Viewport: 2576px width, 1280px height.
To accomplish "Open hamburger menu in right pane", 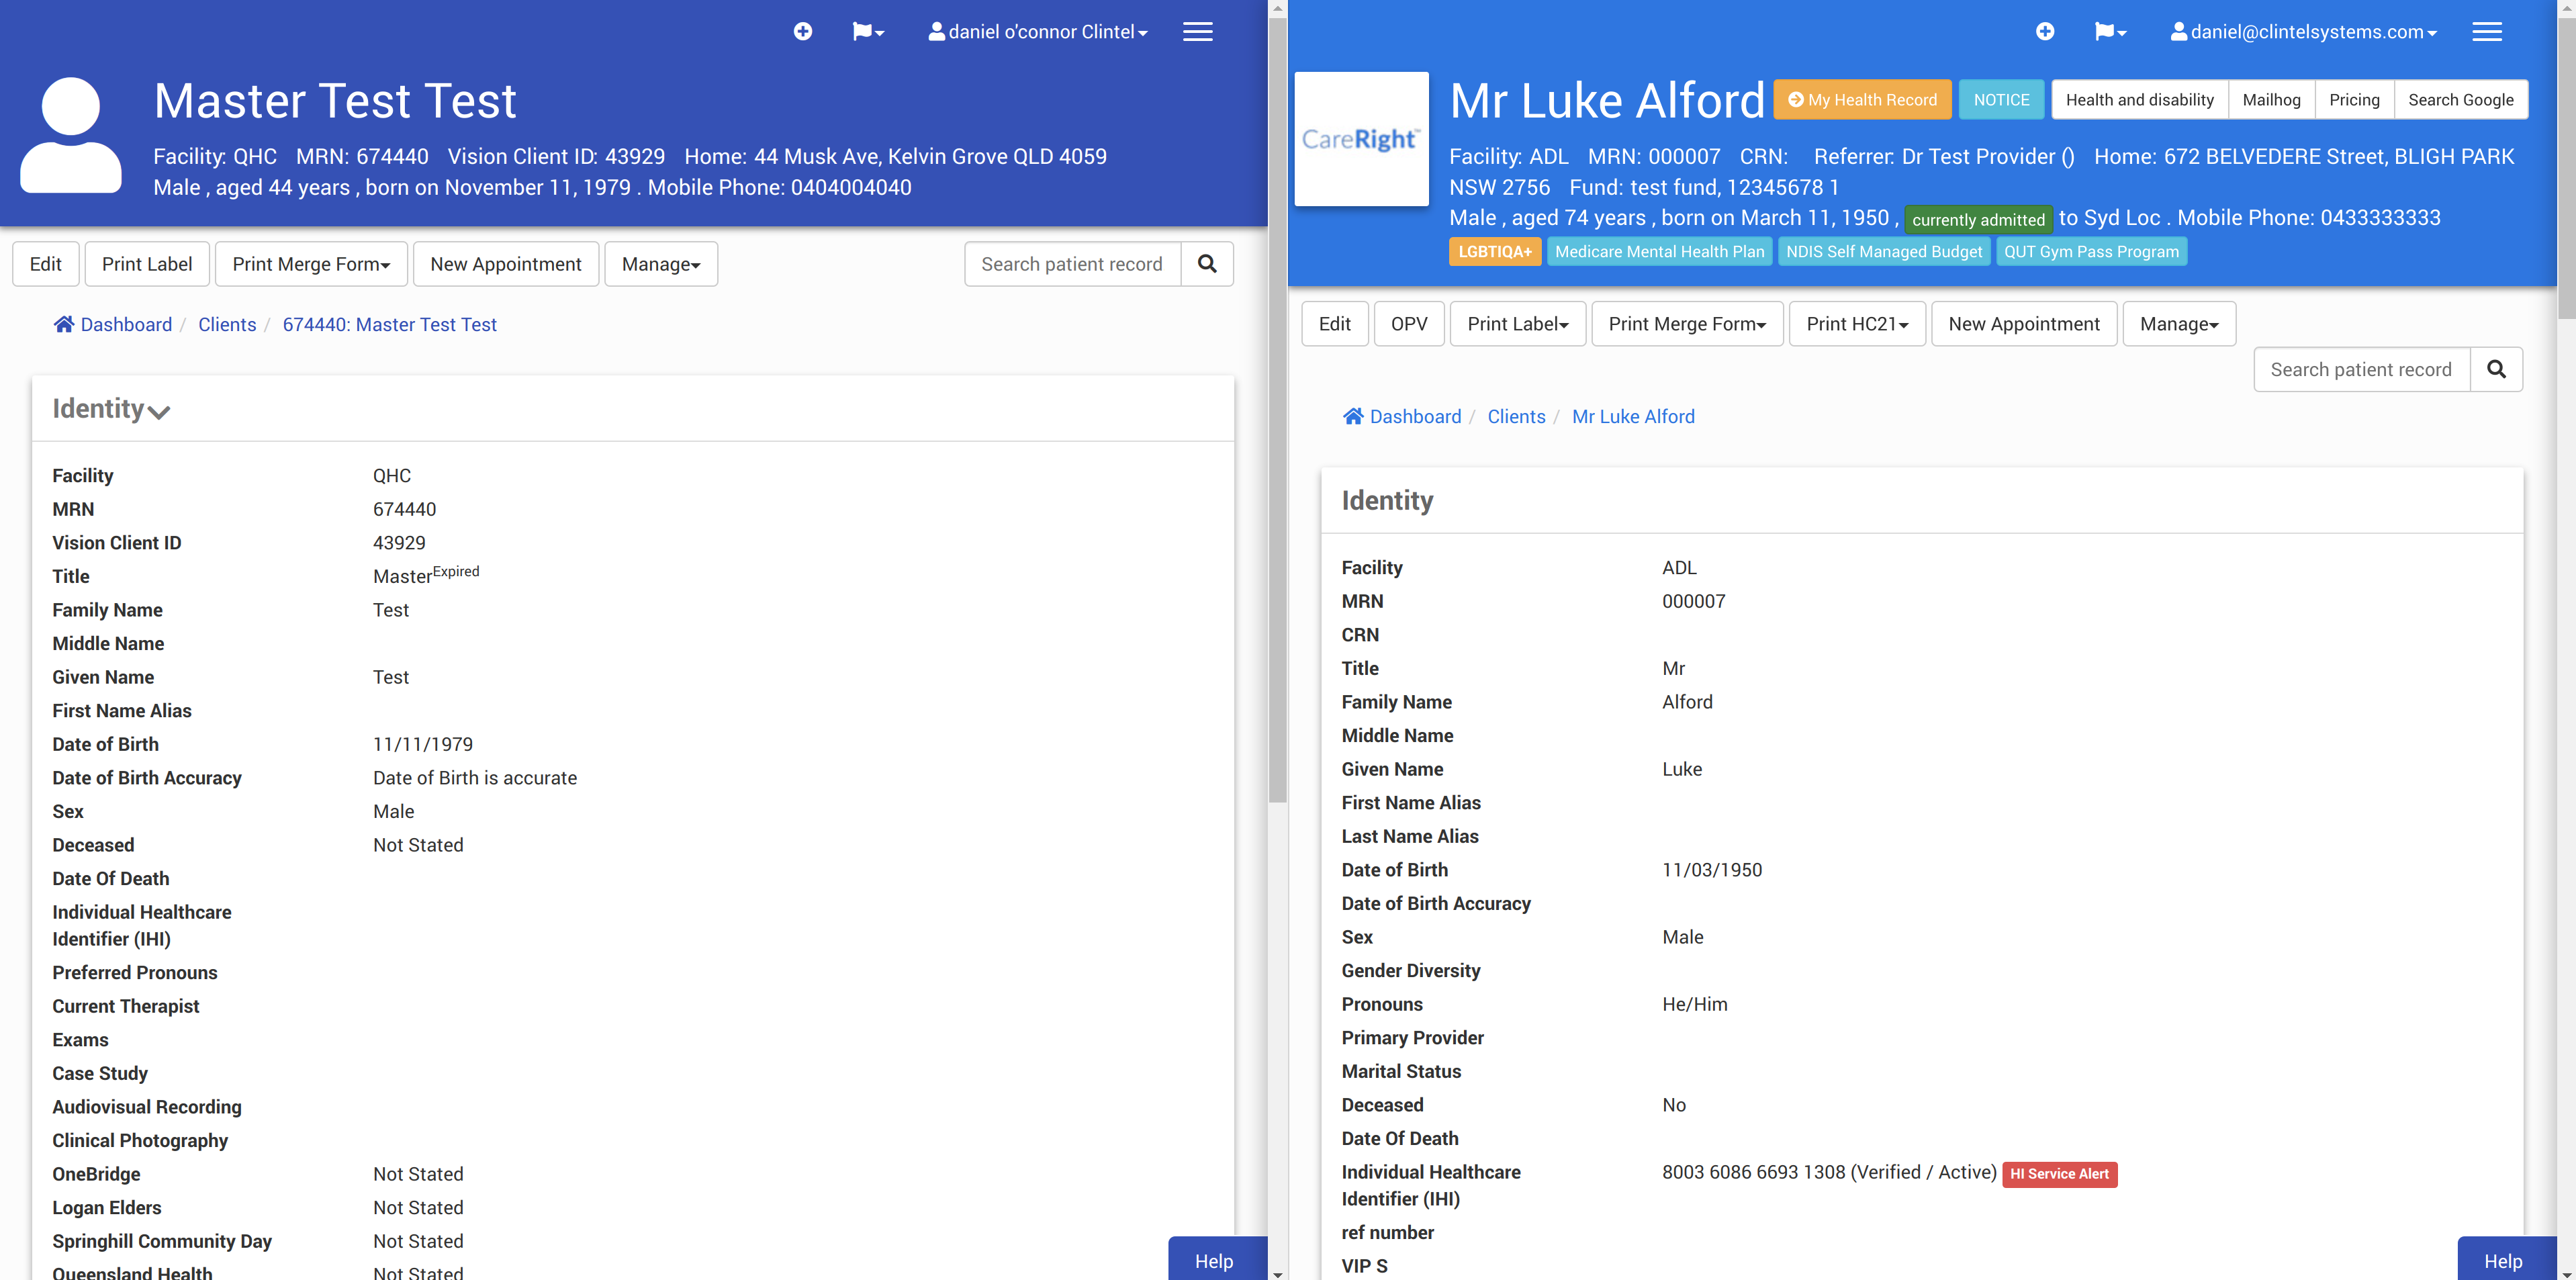I will [x=2486, y=32].
